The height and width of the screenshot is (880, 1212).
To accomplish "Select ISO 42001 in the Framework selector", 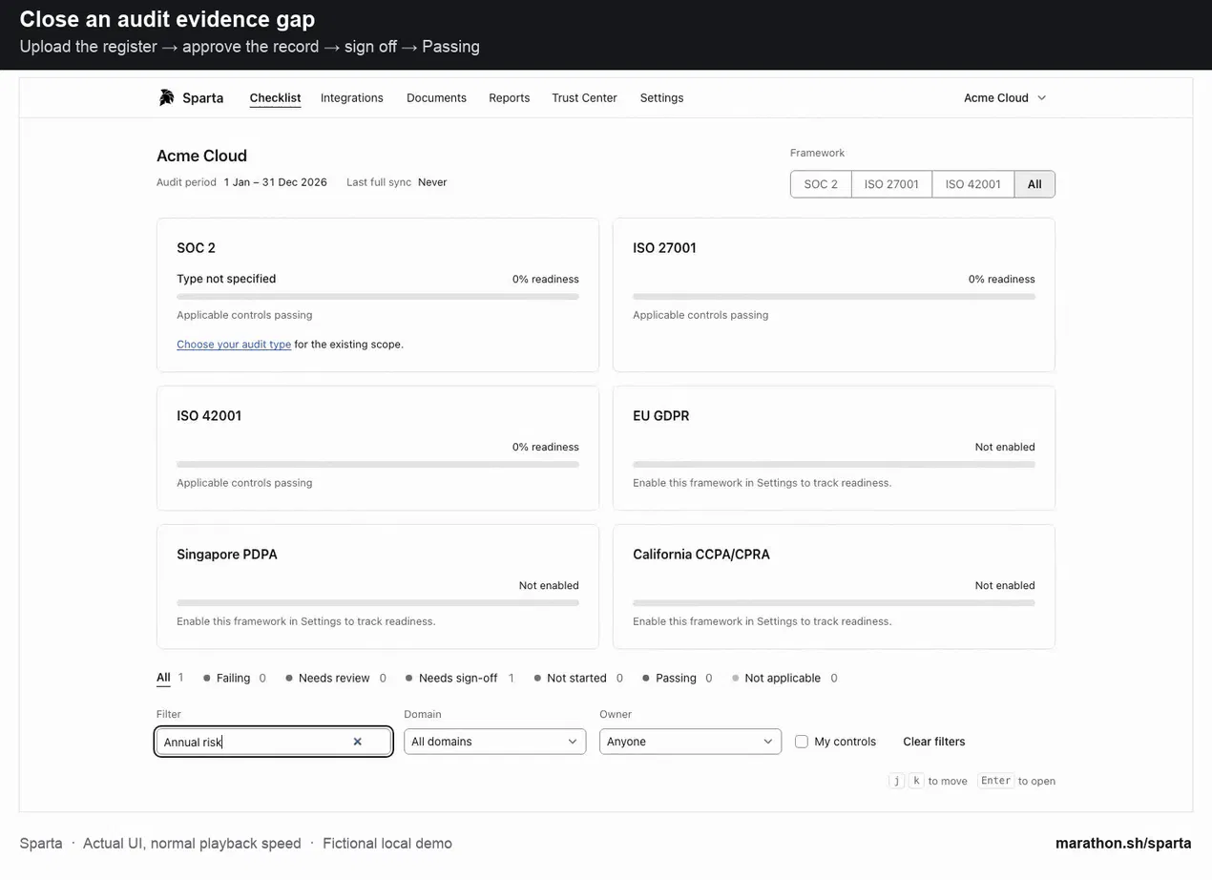I will pyautogui.click(x=973, y=184).
